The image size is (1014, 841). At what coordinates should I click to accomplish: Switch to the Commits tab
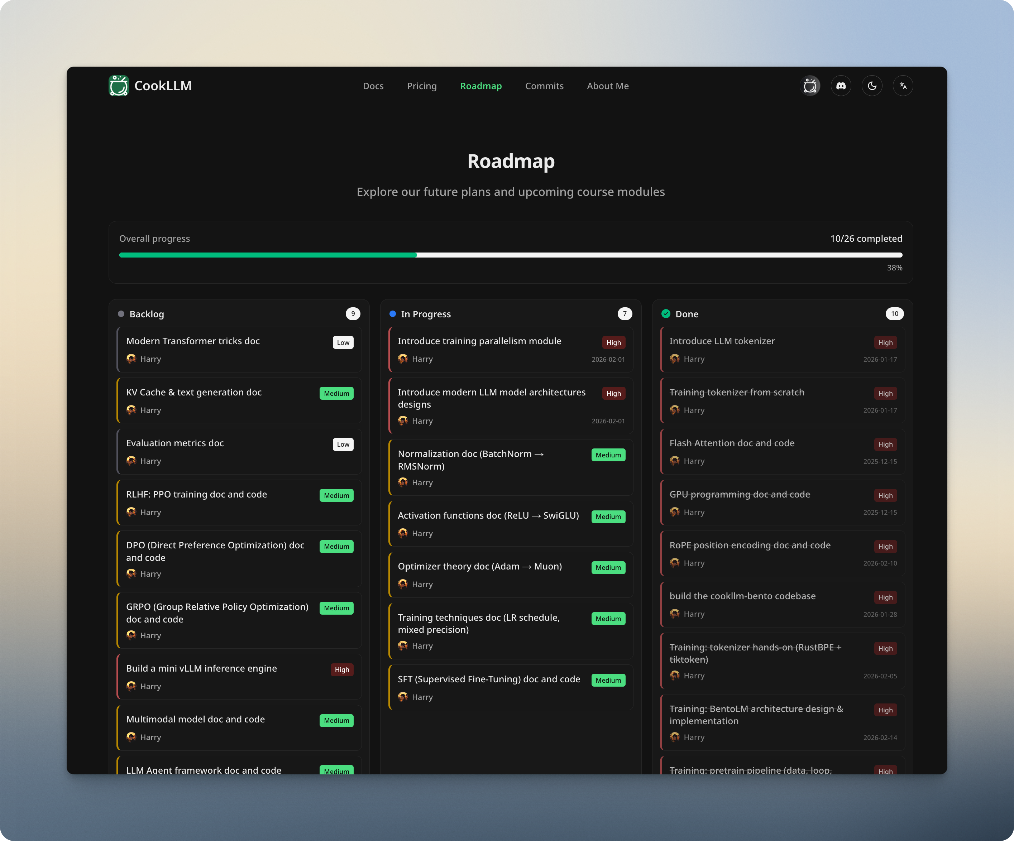click(544, 86)
